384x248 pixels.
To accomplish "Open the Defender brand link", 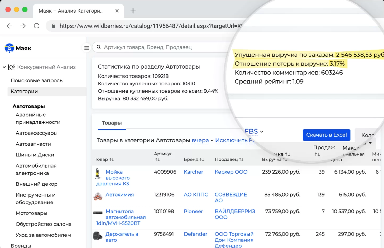I will (x=195, y=234).
